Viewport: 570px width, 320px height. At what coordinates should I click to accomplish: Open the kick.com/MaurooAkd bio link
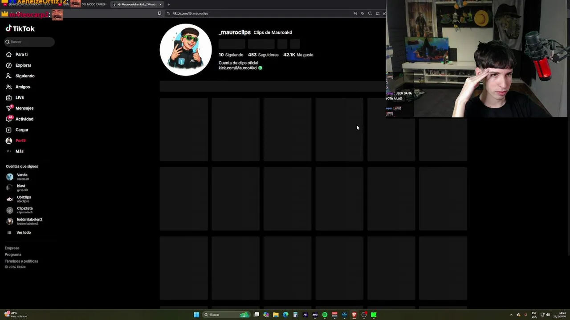(x=238, y=68)
